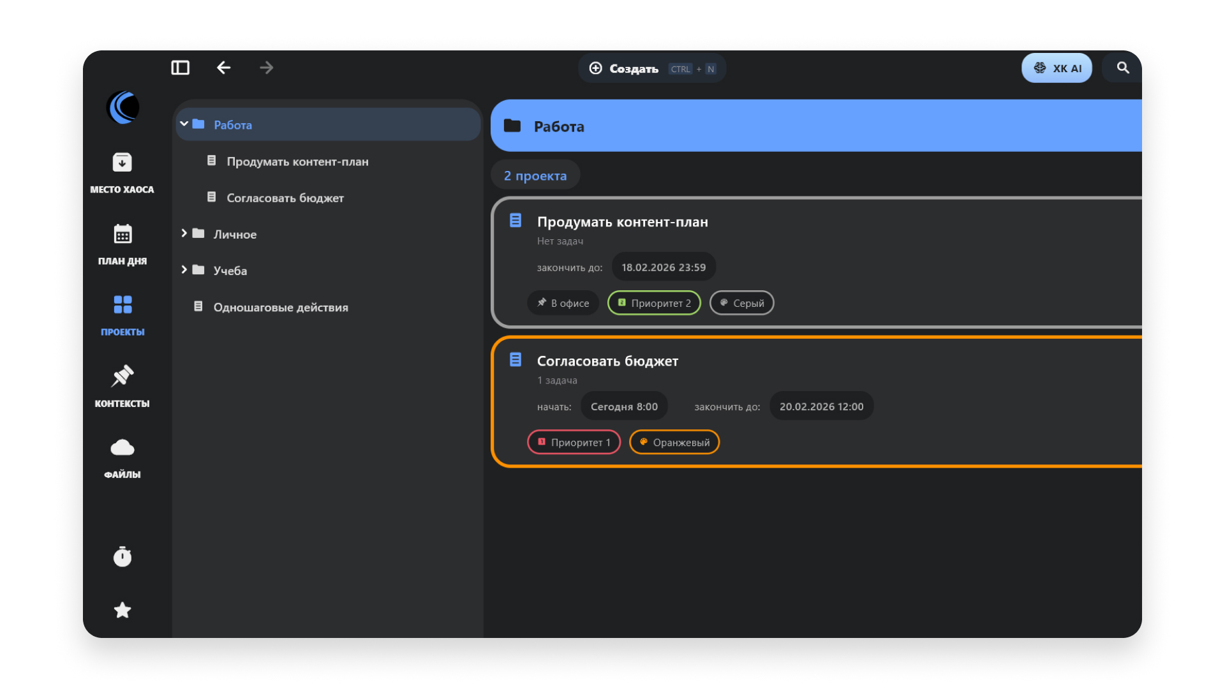
Task: Click the deadline 20.02.2026 12:00 field
Action: pyautogui.click(x=821, y=406)
